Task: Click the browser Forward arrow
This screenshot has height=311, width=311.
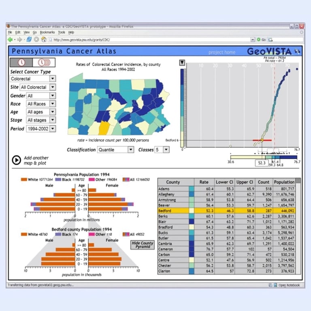Action: pos(19,39)
